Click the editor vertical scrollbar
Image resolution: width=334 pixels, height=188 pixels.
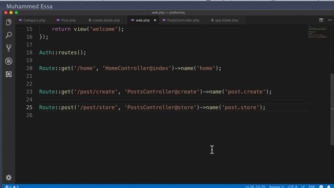332,109
